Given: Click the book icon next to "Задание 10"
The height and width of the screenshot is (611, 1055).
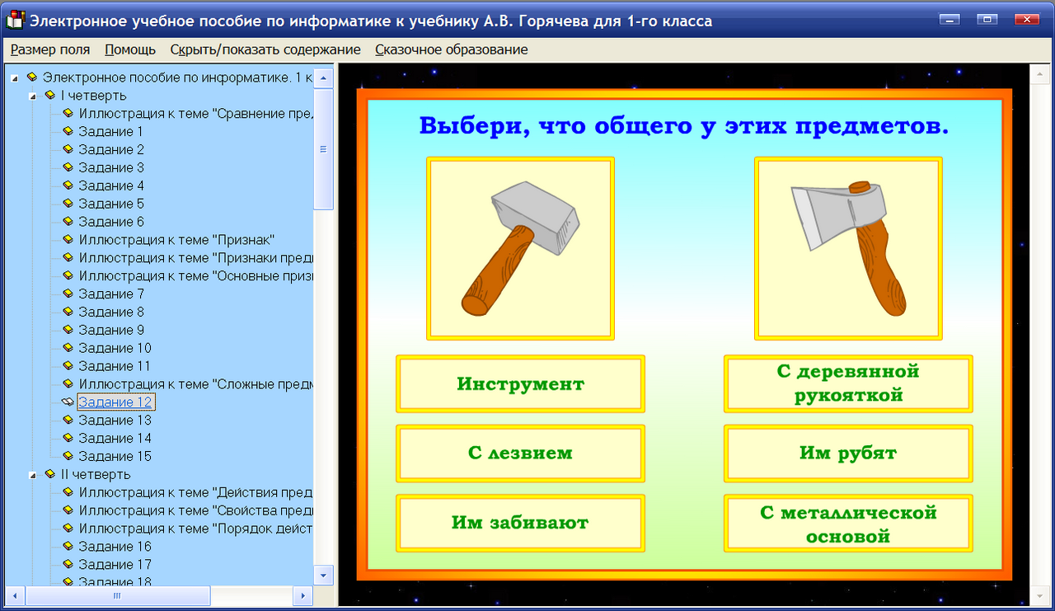Looking at the screenshot, I should click(67, 347).
